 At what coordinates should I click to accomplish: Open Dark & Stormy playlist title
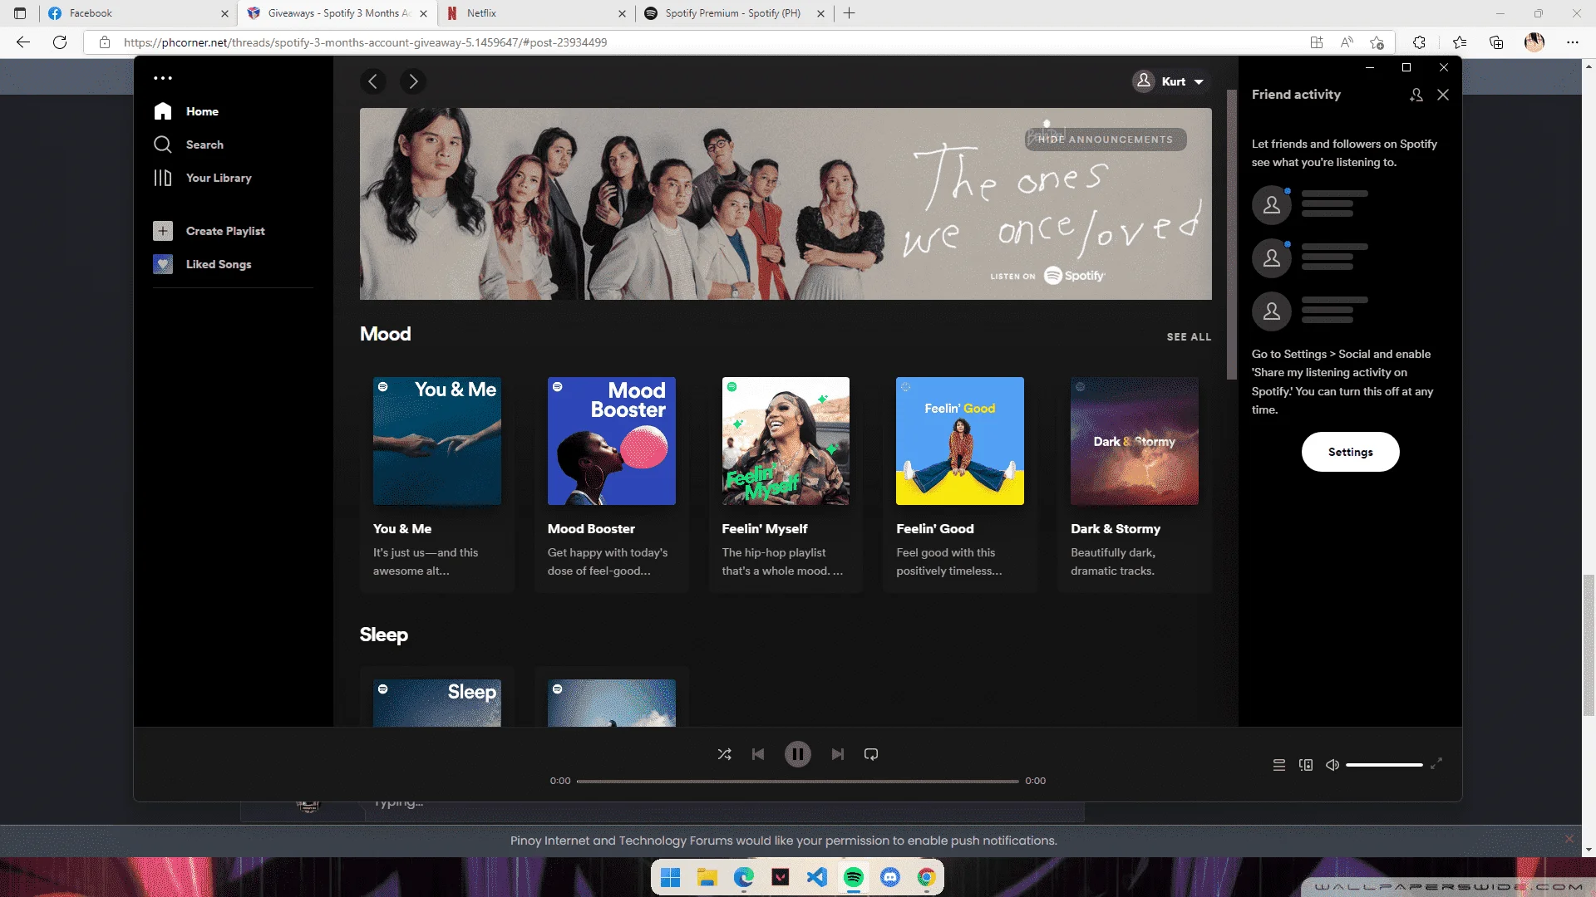click(x=1116, y=528)
